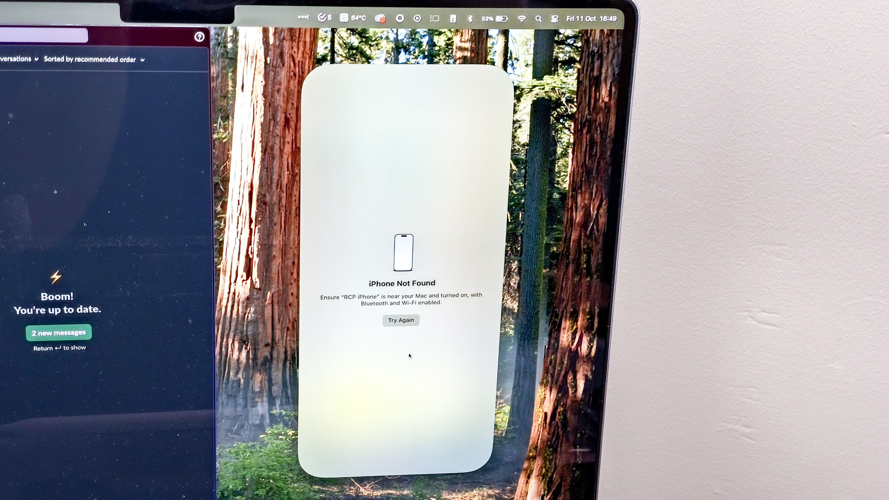Open the Stage Manager menu icon
Image resolution: width=889 pixels, height=500 pixels.
coord(434,19)
